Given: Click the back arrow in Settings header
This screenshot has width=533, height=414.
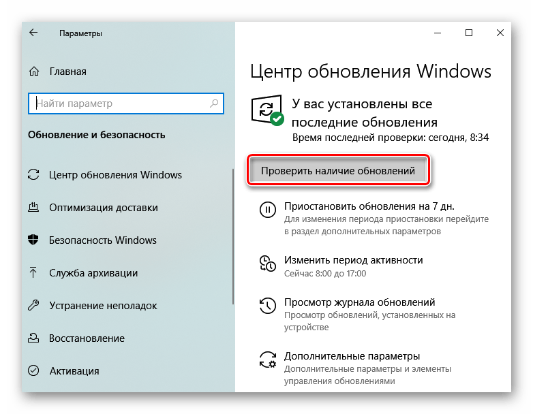Looking at the screenshot, I should click(33, 33).
